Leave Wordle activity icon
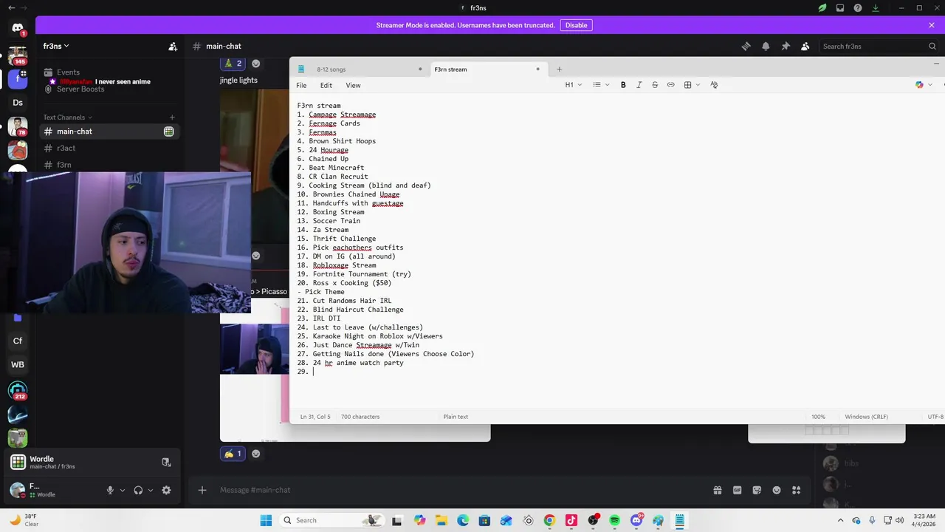This screenshot has width=945, height=532. (x=166, y=463)
